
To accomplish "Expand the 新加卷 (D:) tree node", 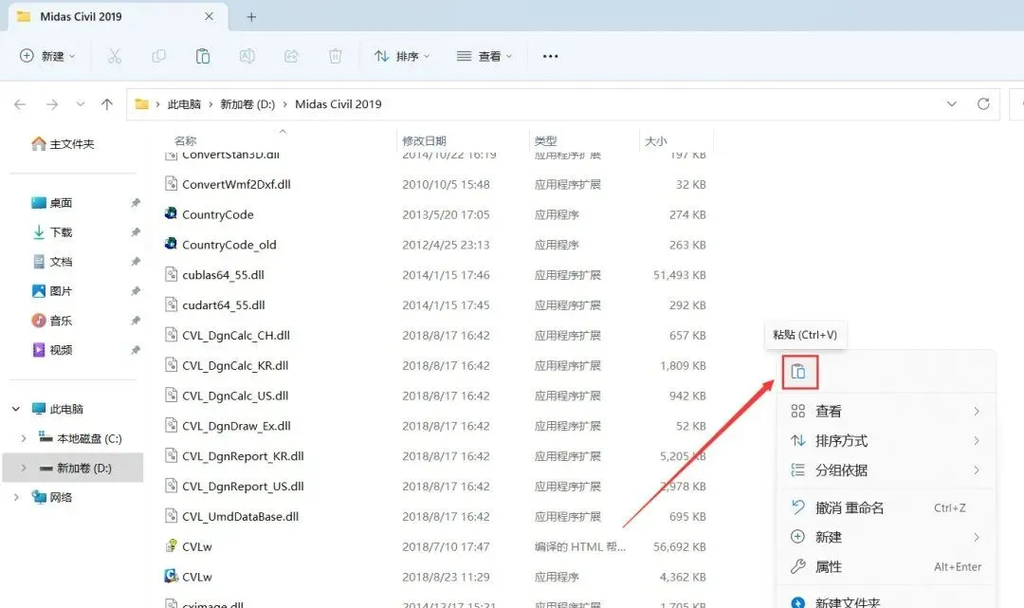I will click(x=24, y=468).
